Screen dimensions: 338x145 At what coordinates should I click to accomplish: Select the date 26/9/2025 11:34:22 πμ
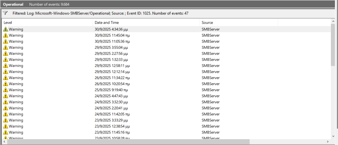point(112,78)
